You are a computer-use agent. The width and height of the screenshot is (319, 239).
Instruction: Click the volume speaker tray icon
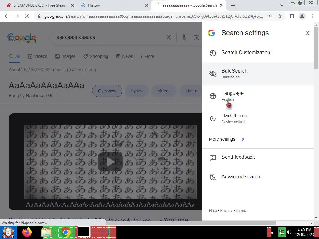(x=289, y=232)
